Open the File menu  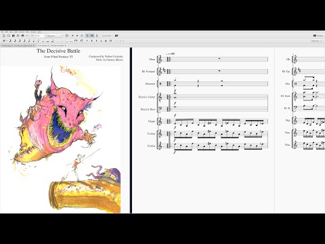[3, 32]
